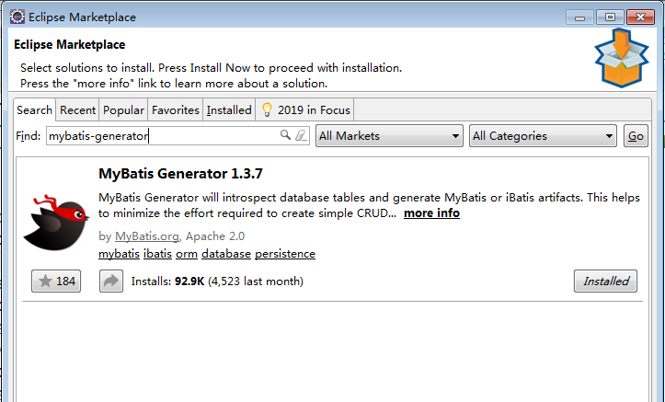Click the Installed button for MyBatis Generator
The width and height of the screenshot is (665, 402).
(x=605, y=281)
